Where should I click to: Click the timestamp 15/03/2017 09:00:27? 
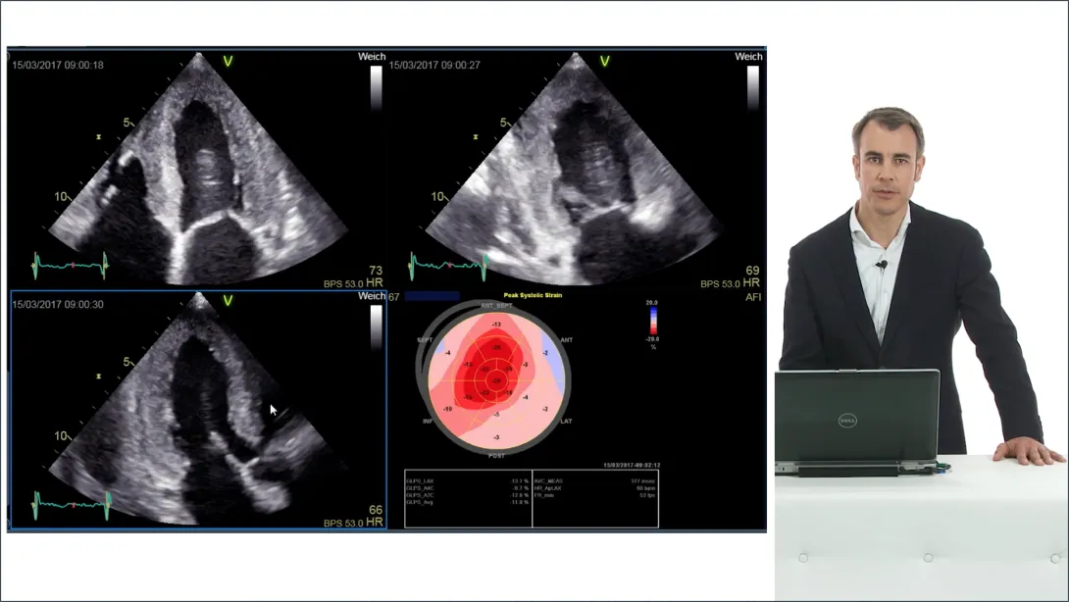pos(434,65)
